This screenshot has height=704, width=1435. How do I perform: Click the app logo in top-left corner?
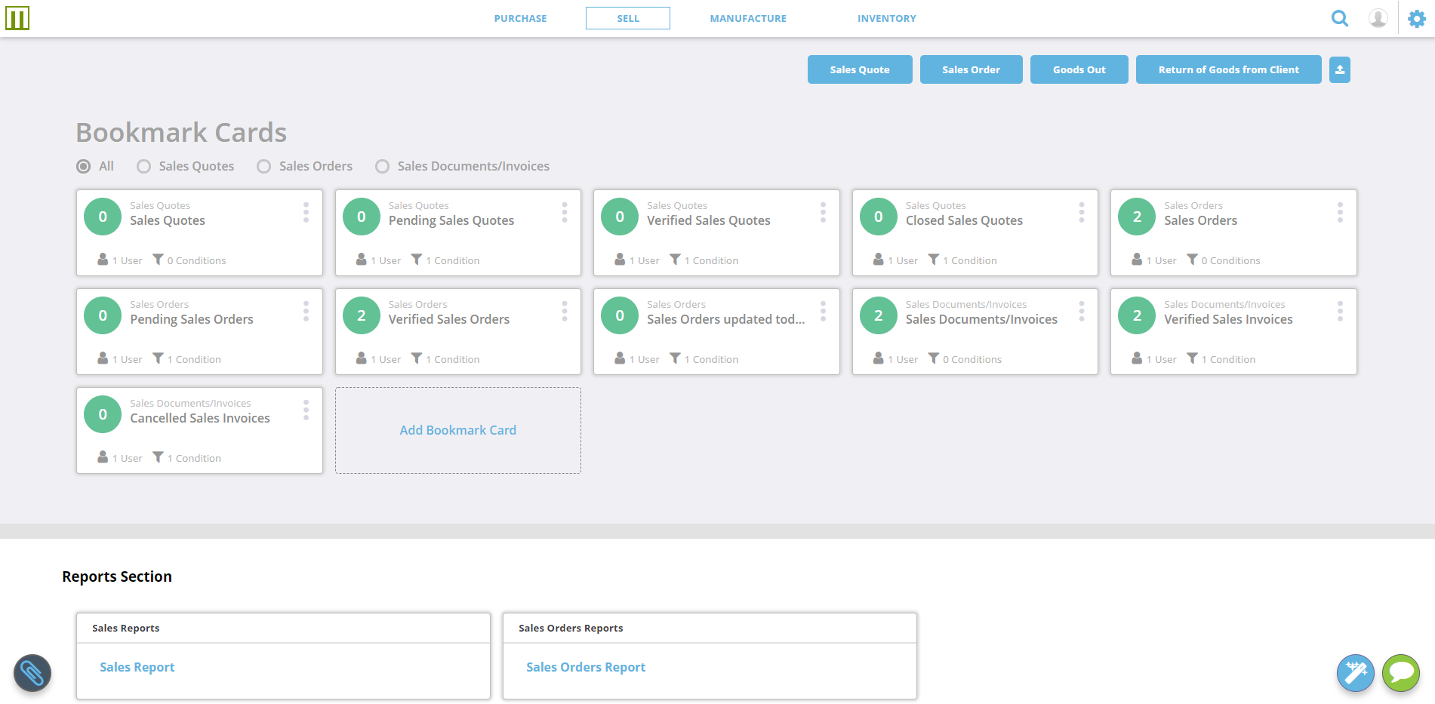pyautogui.click(x=17, y=18)
